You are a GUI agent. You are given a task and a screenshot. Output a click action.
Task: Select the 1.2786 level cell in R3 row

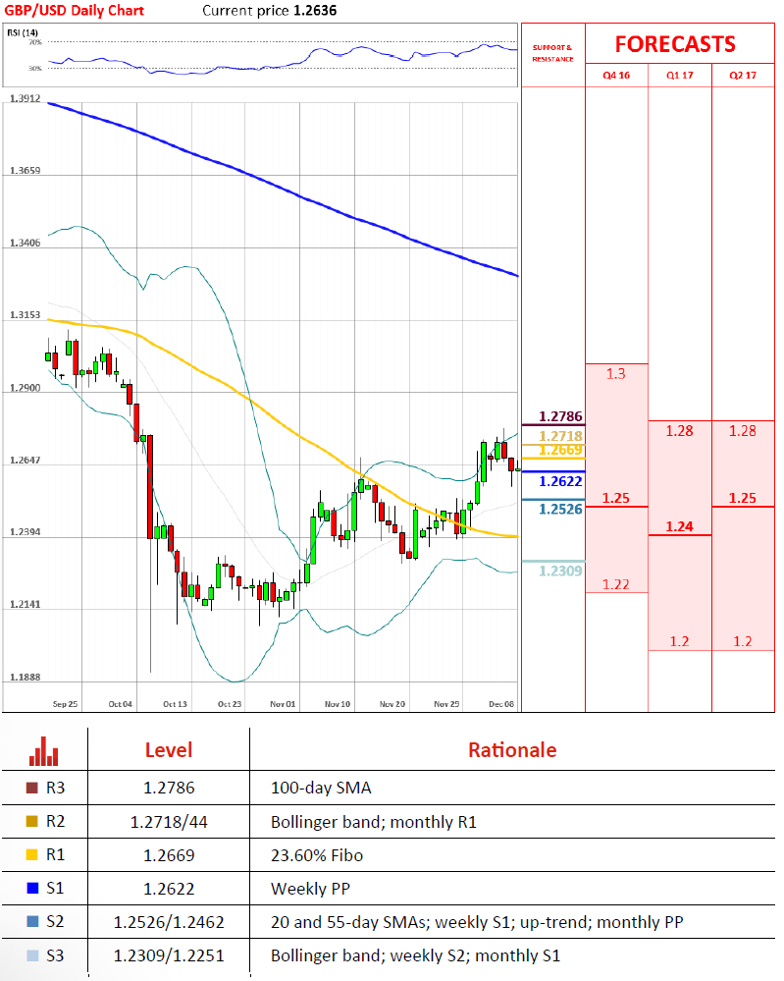169,788
